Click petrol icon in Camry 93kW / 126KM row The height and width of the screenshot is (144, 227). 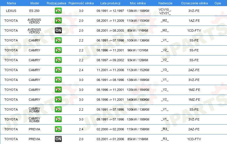[58, 60]
